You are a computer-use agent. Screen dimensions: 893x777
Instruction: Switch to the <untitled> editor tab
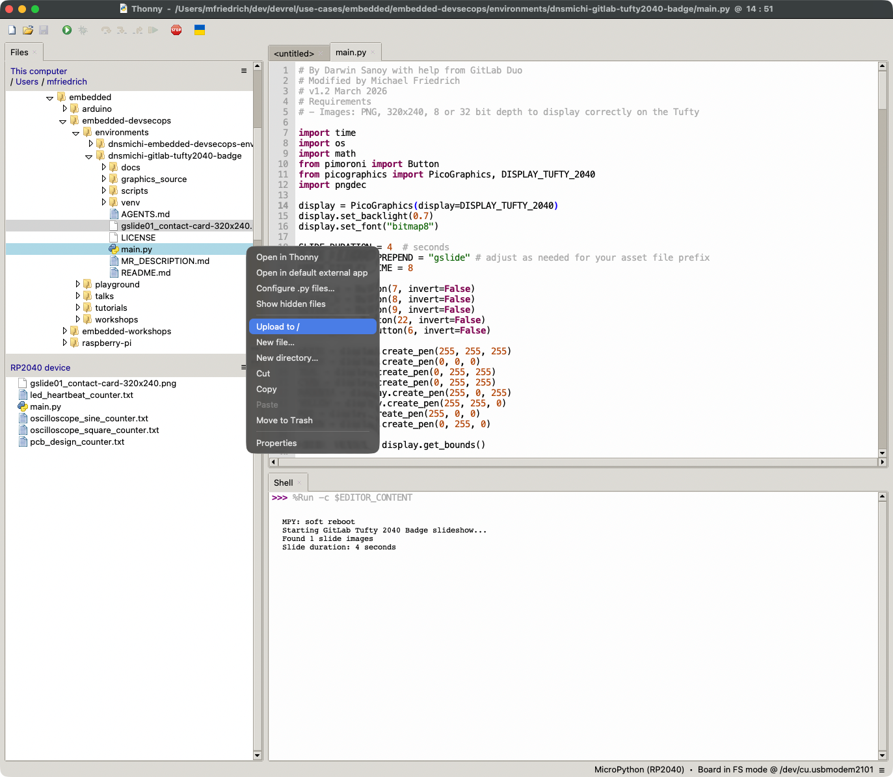click(x=294, y=53)
